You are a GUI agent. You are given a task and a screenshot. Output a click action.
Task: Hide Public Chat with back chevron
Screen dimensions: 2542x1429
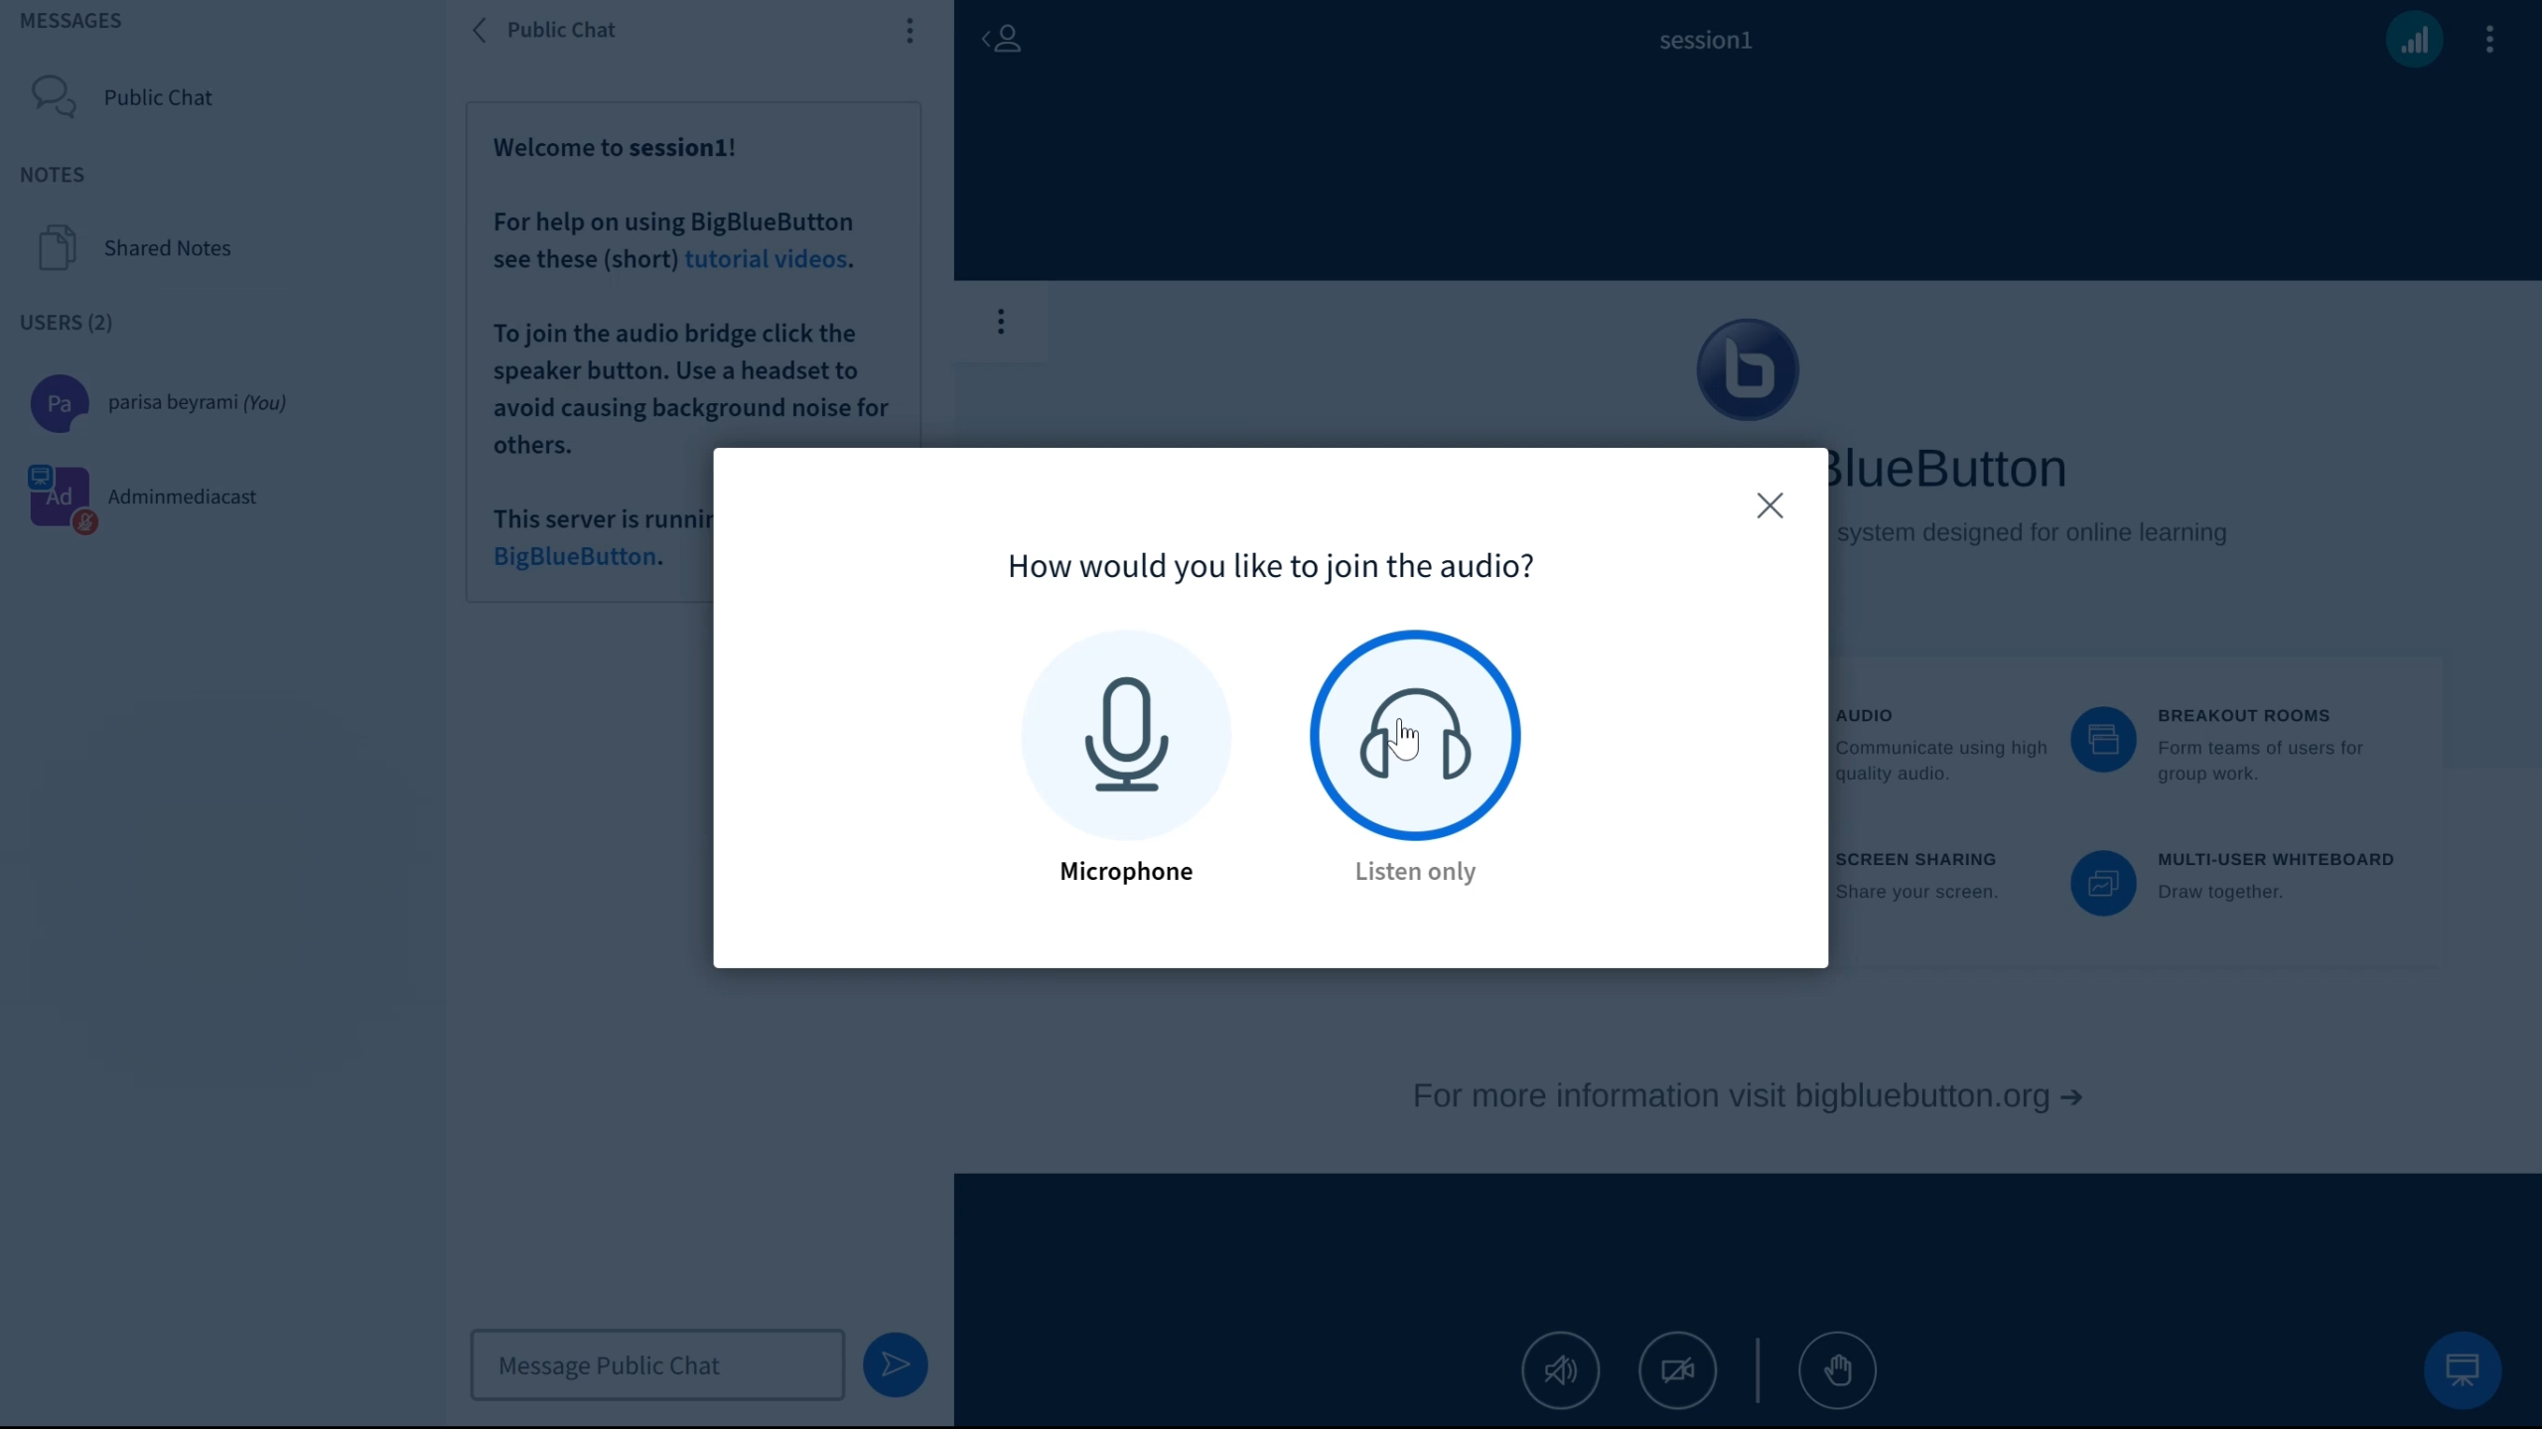(480, 31)
